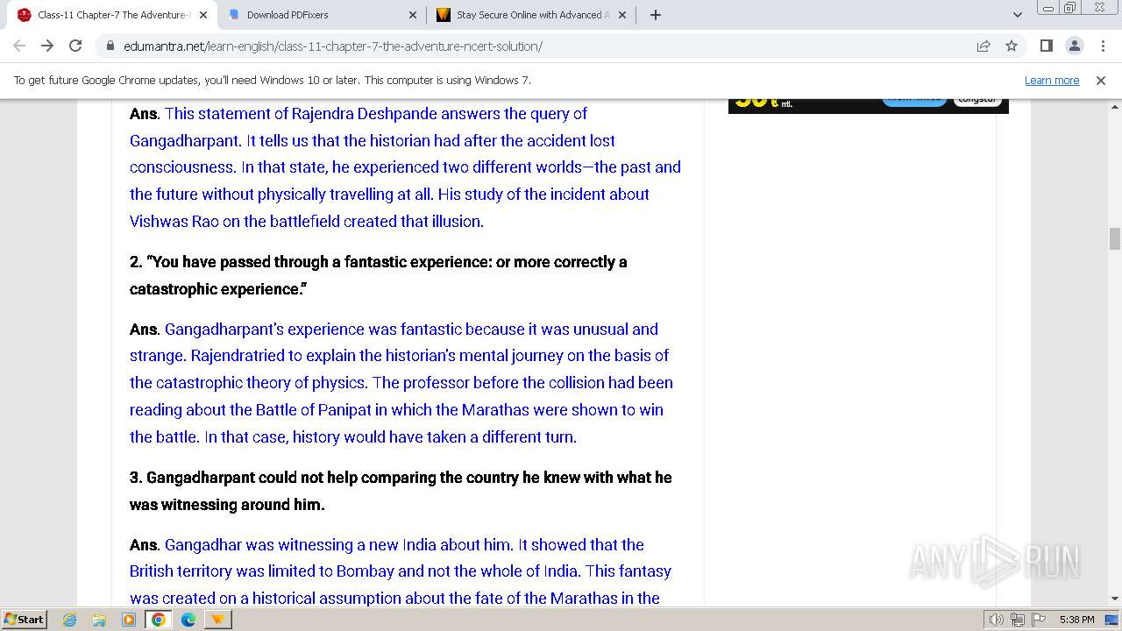
Task: Launch Internet Explorer from taskbar
Action: (69, 619)
